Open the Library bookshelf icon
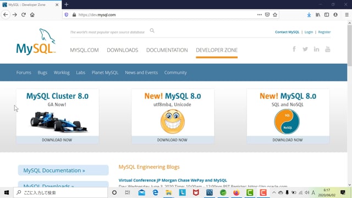The image size is (352, 198). 318,15
